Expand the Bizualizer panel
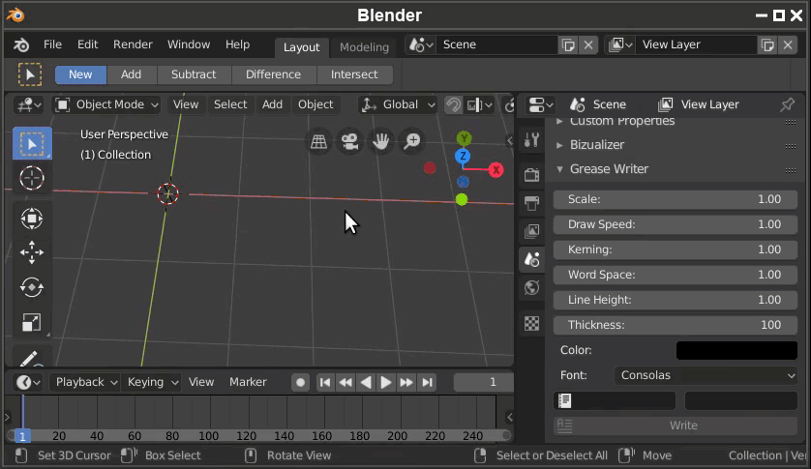Image resolution: width=811 pixels, height=469 pixels. pyautogui.click(x=559, y=145)
